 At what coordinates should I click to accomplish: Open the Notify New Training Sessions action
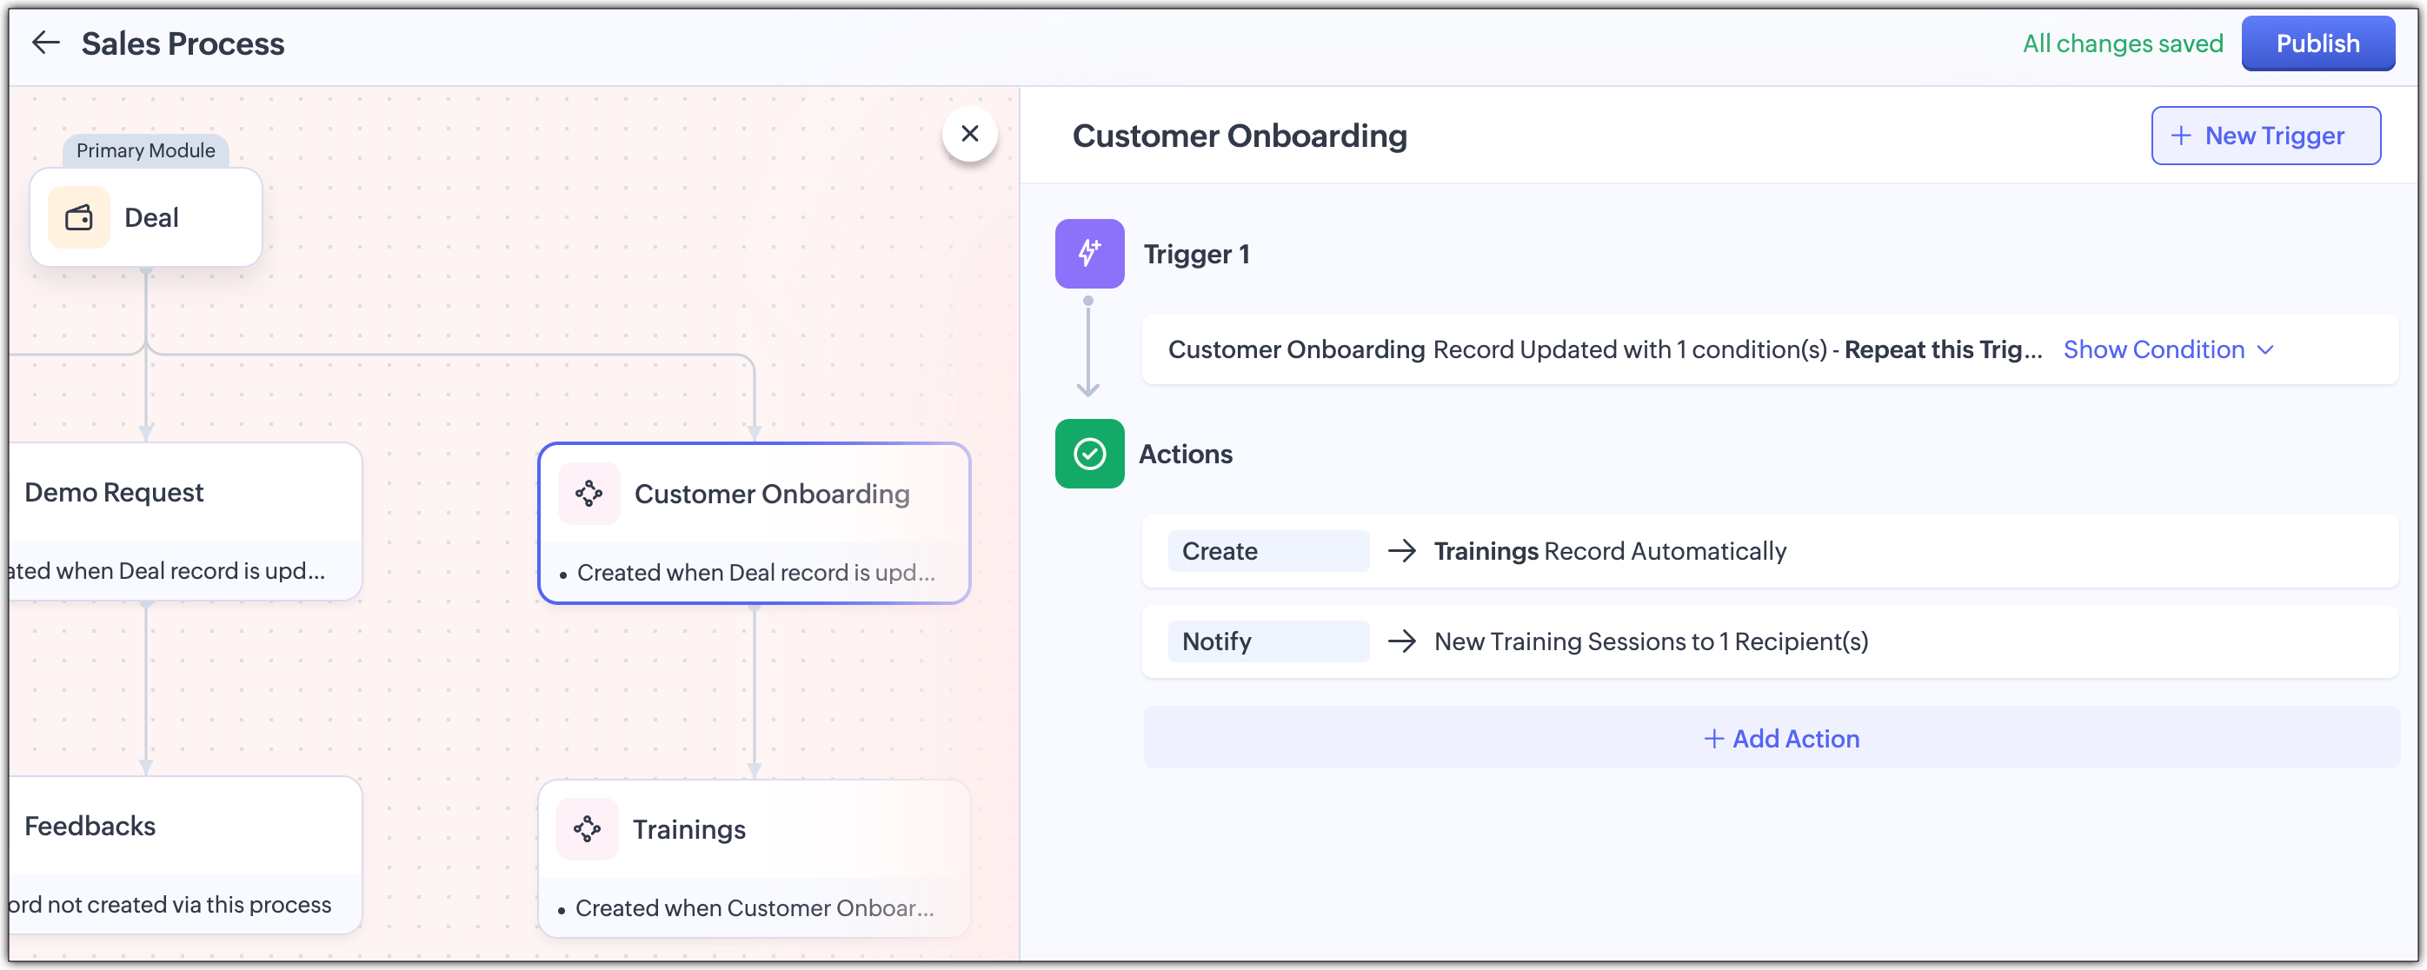pyautogui.click(x=1650, y=641)
